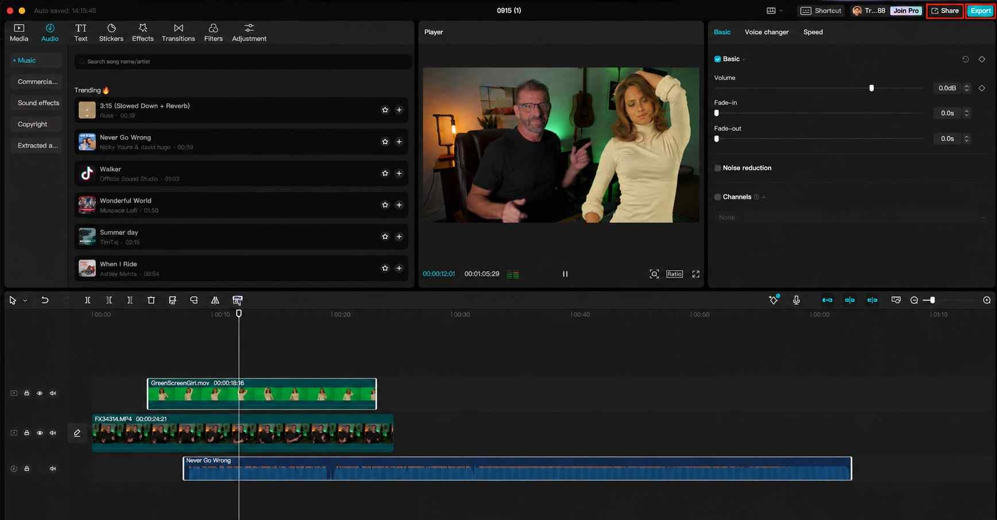Image resolution: width=997 pixels, height=520 pixels.
Task: Click the Volume keyframe diamond icon
Action: click(x=981, y=88)
